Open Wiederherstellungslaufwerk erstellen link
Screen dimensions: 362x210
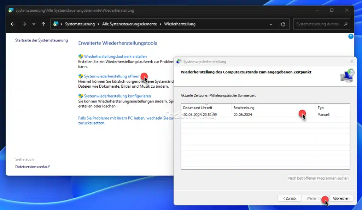click(115, 56)
